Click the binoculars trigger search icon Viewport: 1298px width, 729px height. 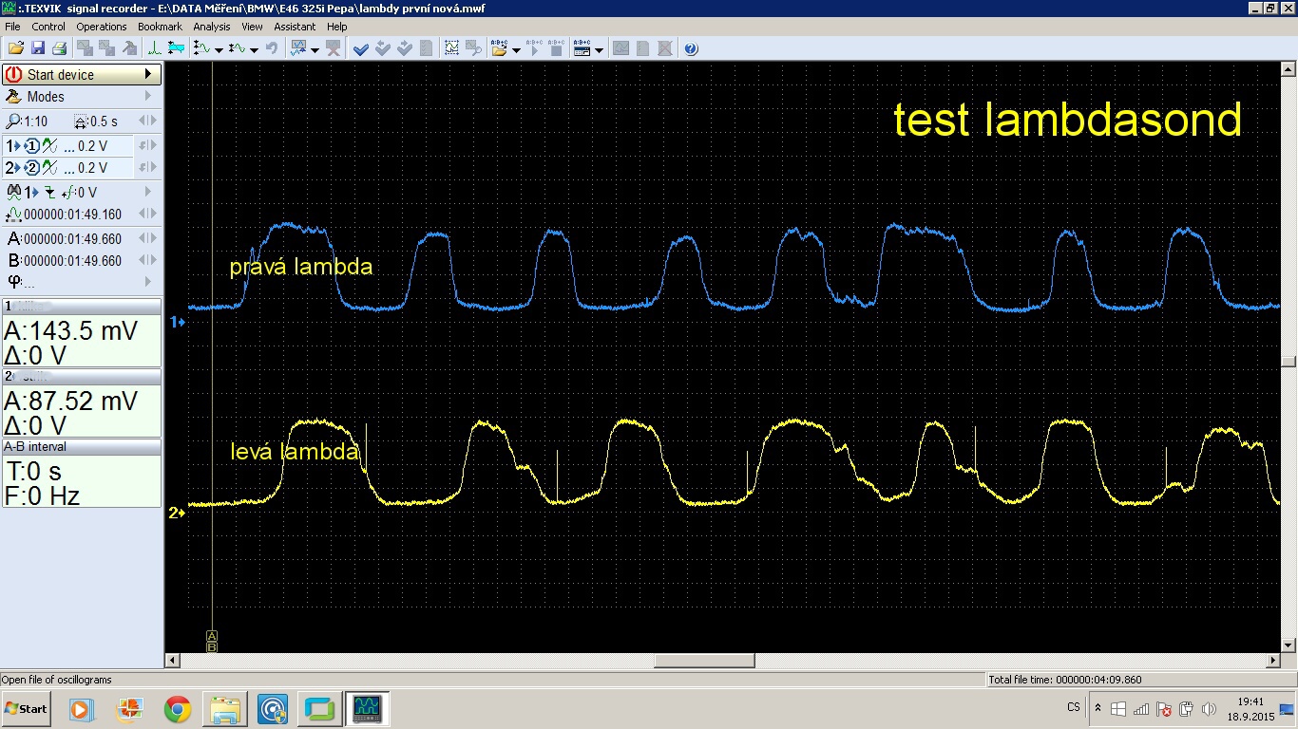pos(14,192)
